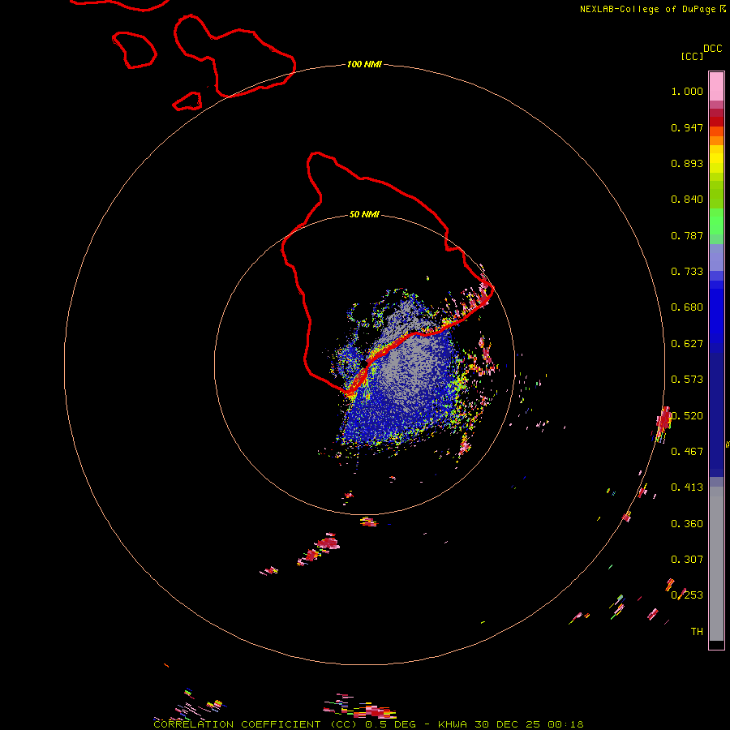Click the 0.467 value on the legend
Image resolution: width=730 pixels, height=730 pixels.
pyautogui.click(x=687, y=452)
